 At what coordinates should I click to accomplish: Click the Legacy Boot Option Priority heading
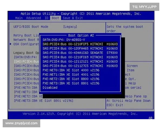pos(26,53)
